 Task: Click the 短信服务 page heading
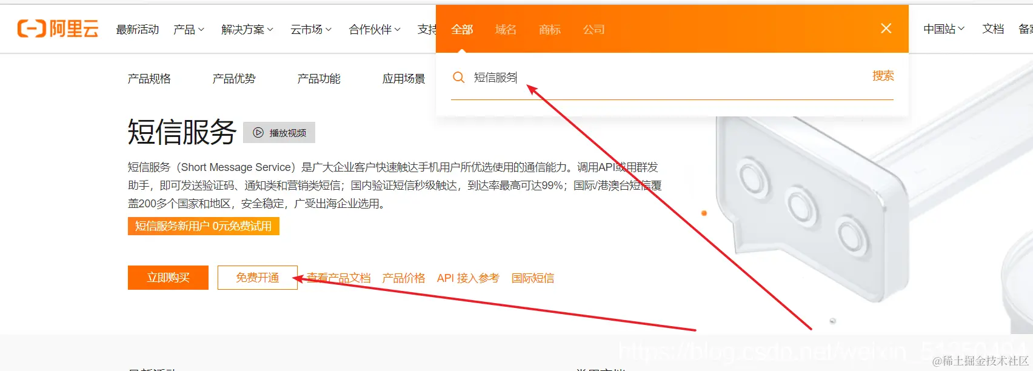pyautogui.click(x=182, y=132)
